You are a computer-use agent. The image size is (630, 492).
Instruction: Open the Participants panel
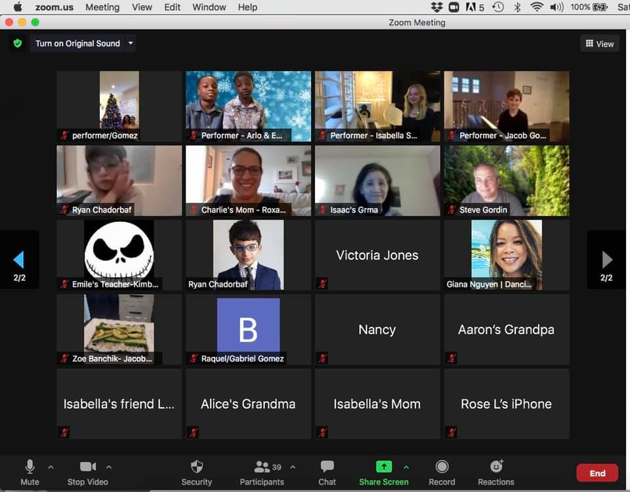(x=262, y=472)
